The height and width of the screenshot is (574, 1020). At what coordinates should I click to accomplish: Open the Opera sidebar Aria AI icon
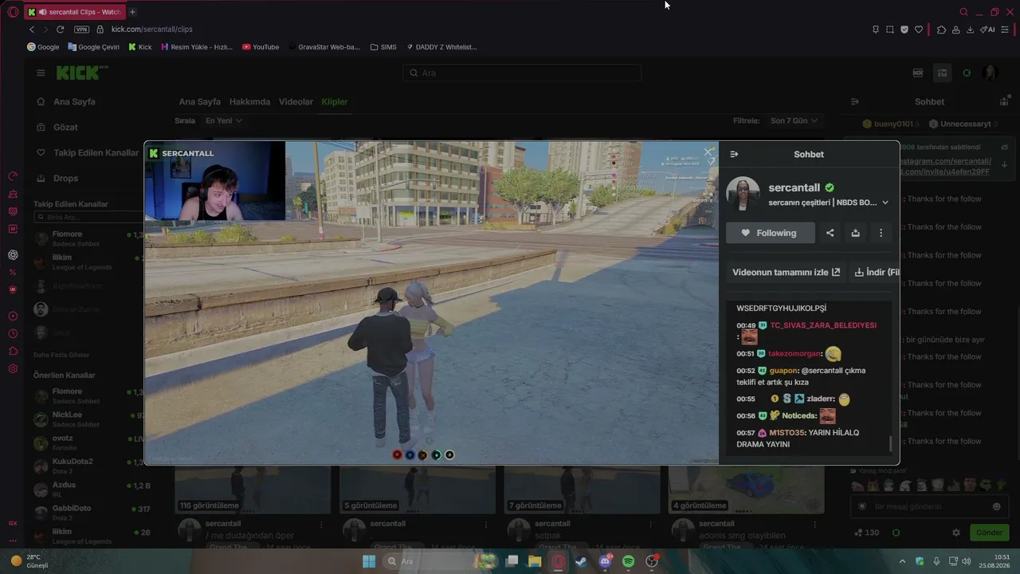(x=13, y=255)
